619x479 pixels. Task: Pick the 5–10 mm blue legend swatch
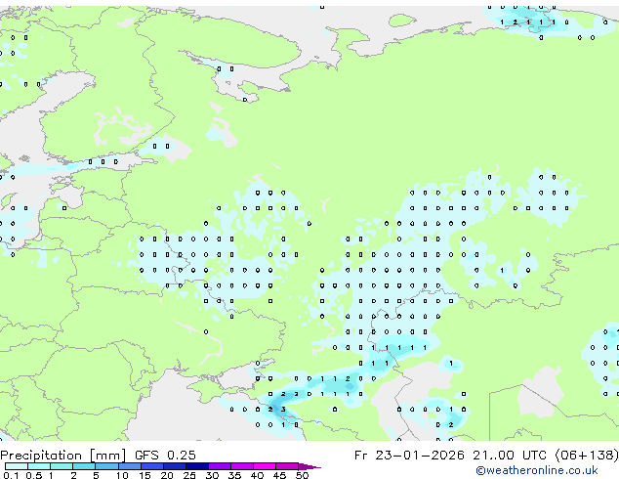(106, 466)
